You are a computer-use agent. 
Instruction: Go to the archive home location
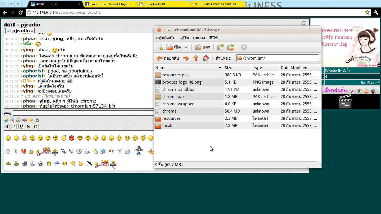206,58
